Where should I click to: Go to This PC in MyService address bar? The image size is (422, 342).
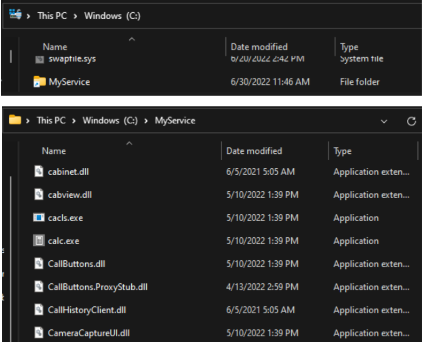pyautogui.click(x=51, y=120)
